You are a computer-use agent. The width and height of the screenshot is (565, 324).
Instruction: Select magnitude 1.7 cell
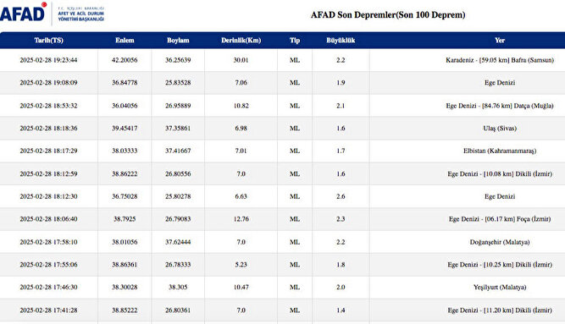coord(341,151)
